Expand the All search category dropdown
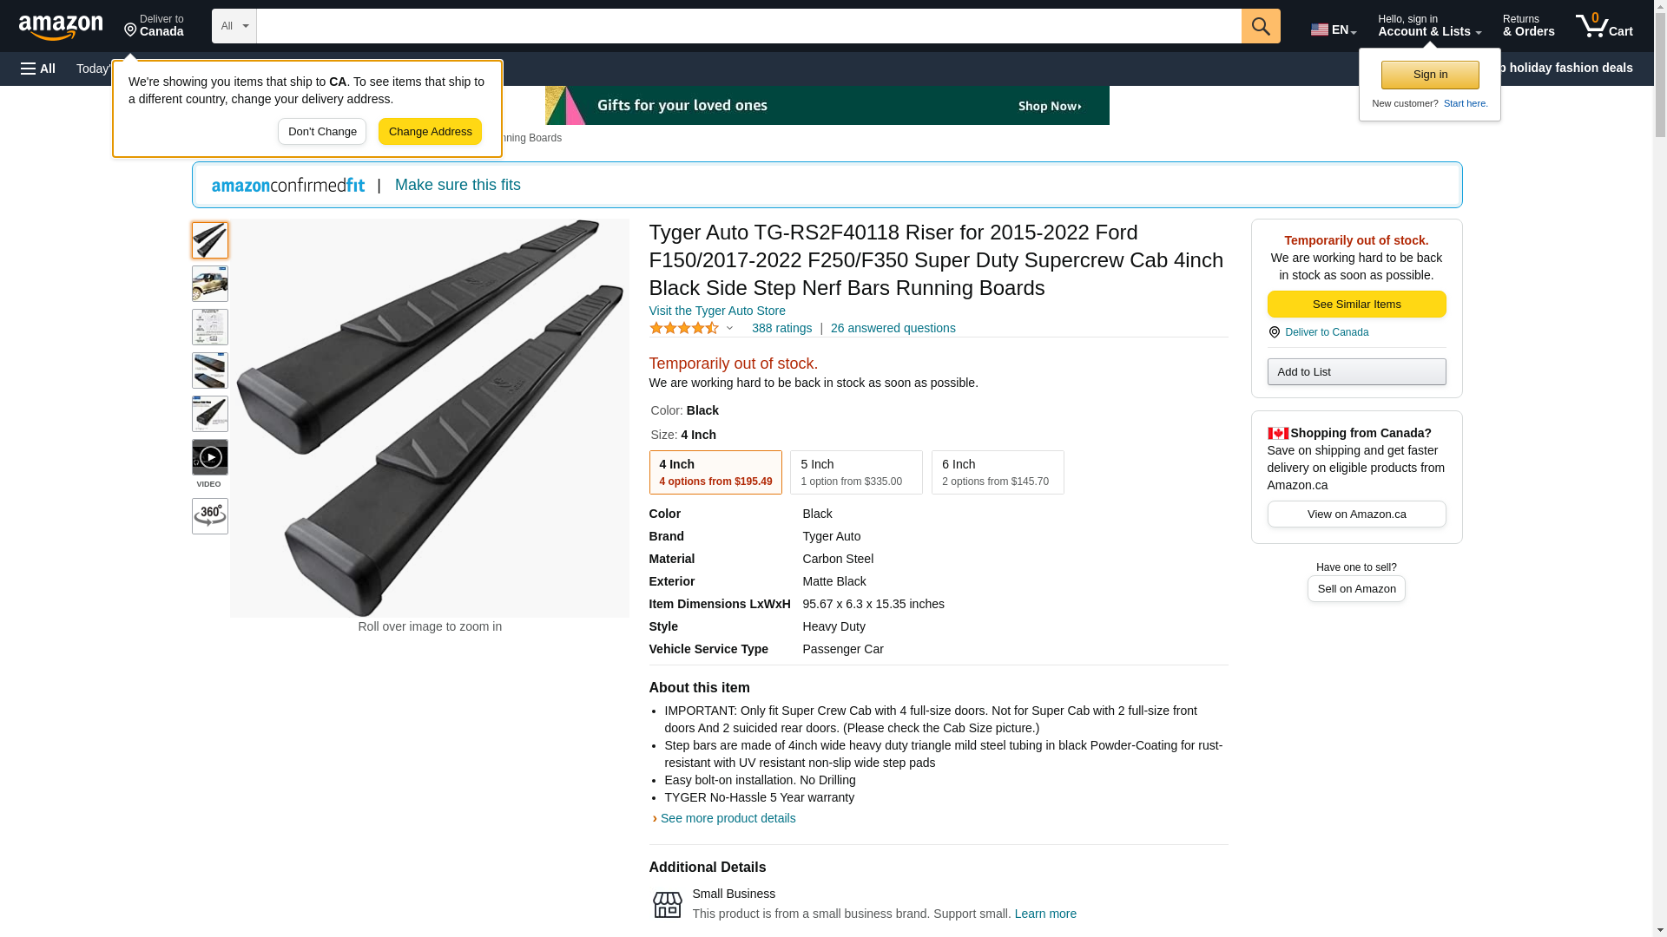Image resolution: width=1667 pixels, height=937 pixels. [x=234, y=26]
